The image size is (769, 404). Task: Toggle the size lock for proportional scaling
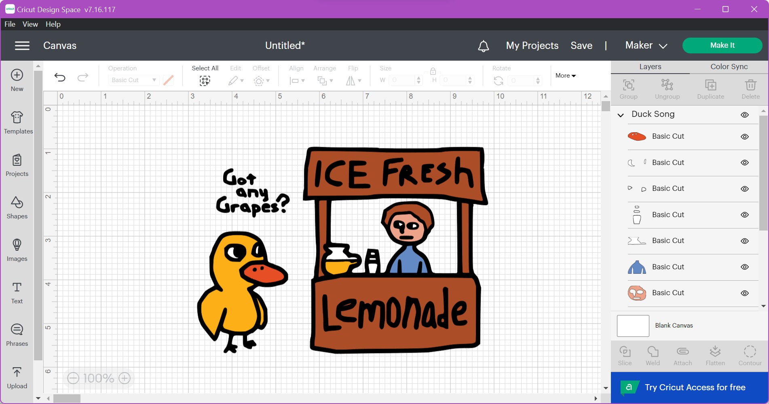click(432, 71)
